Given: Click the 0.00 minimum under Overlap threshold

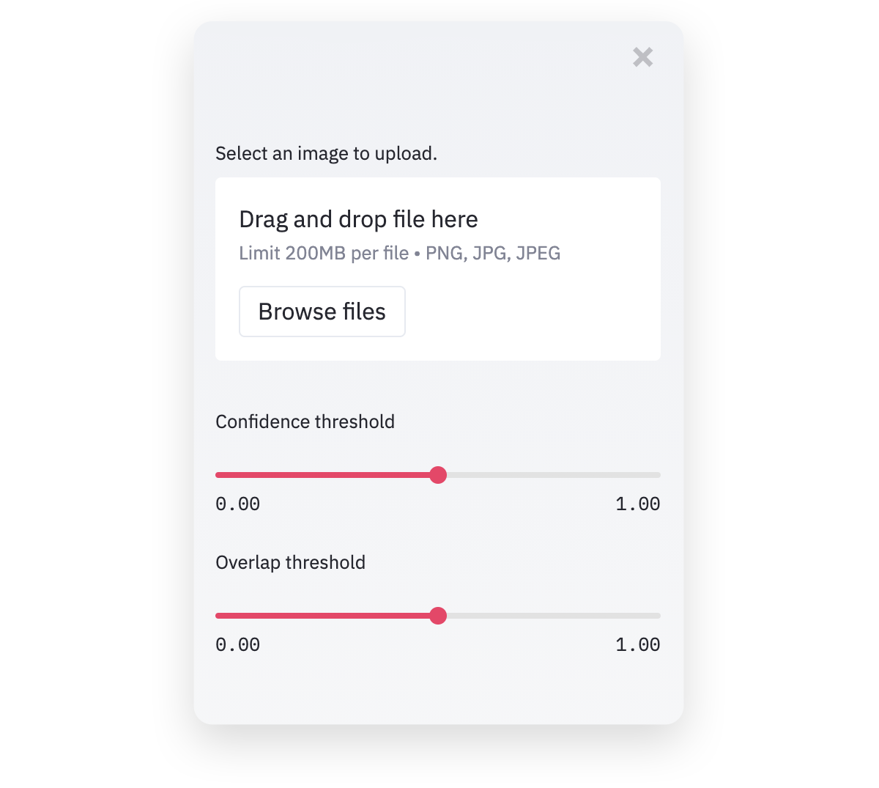Looking at the screenshot, I should coord(237,645).
